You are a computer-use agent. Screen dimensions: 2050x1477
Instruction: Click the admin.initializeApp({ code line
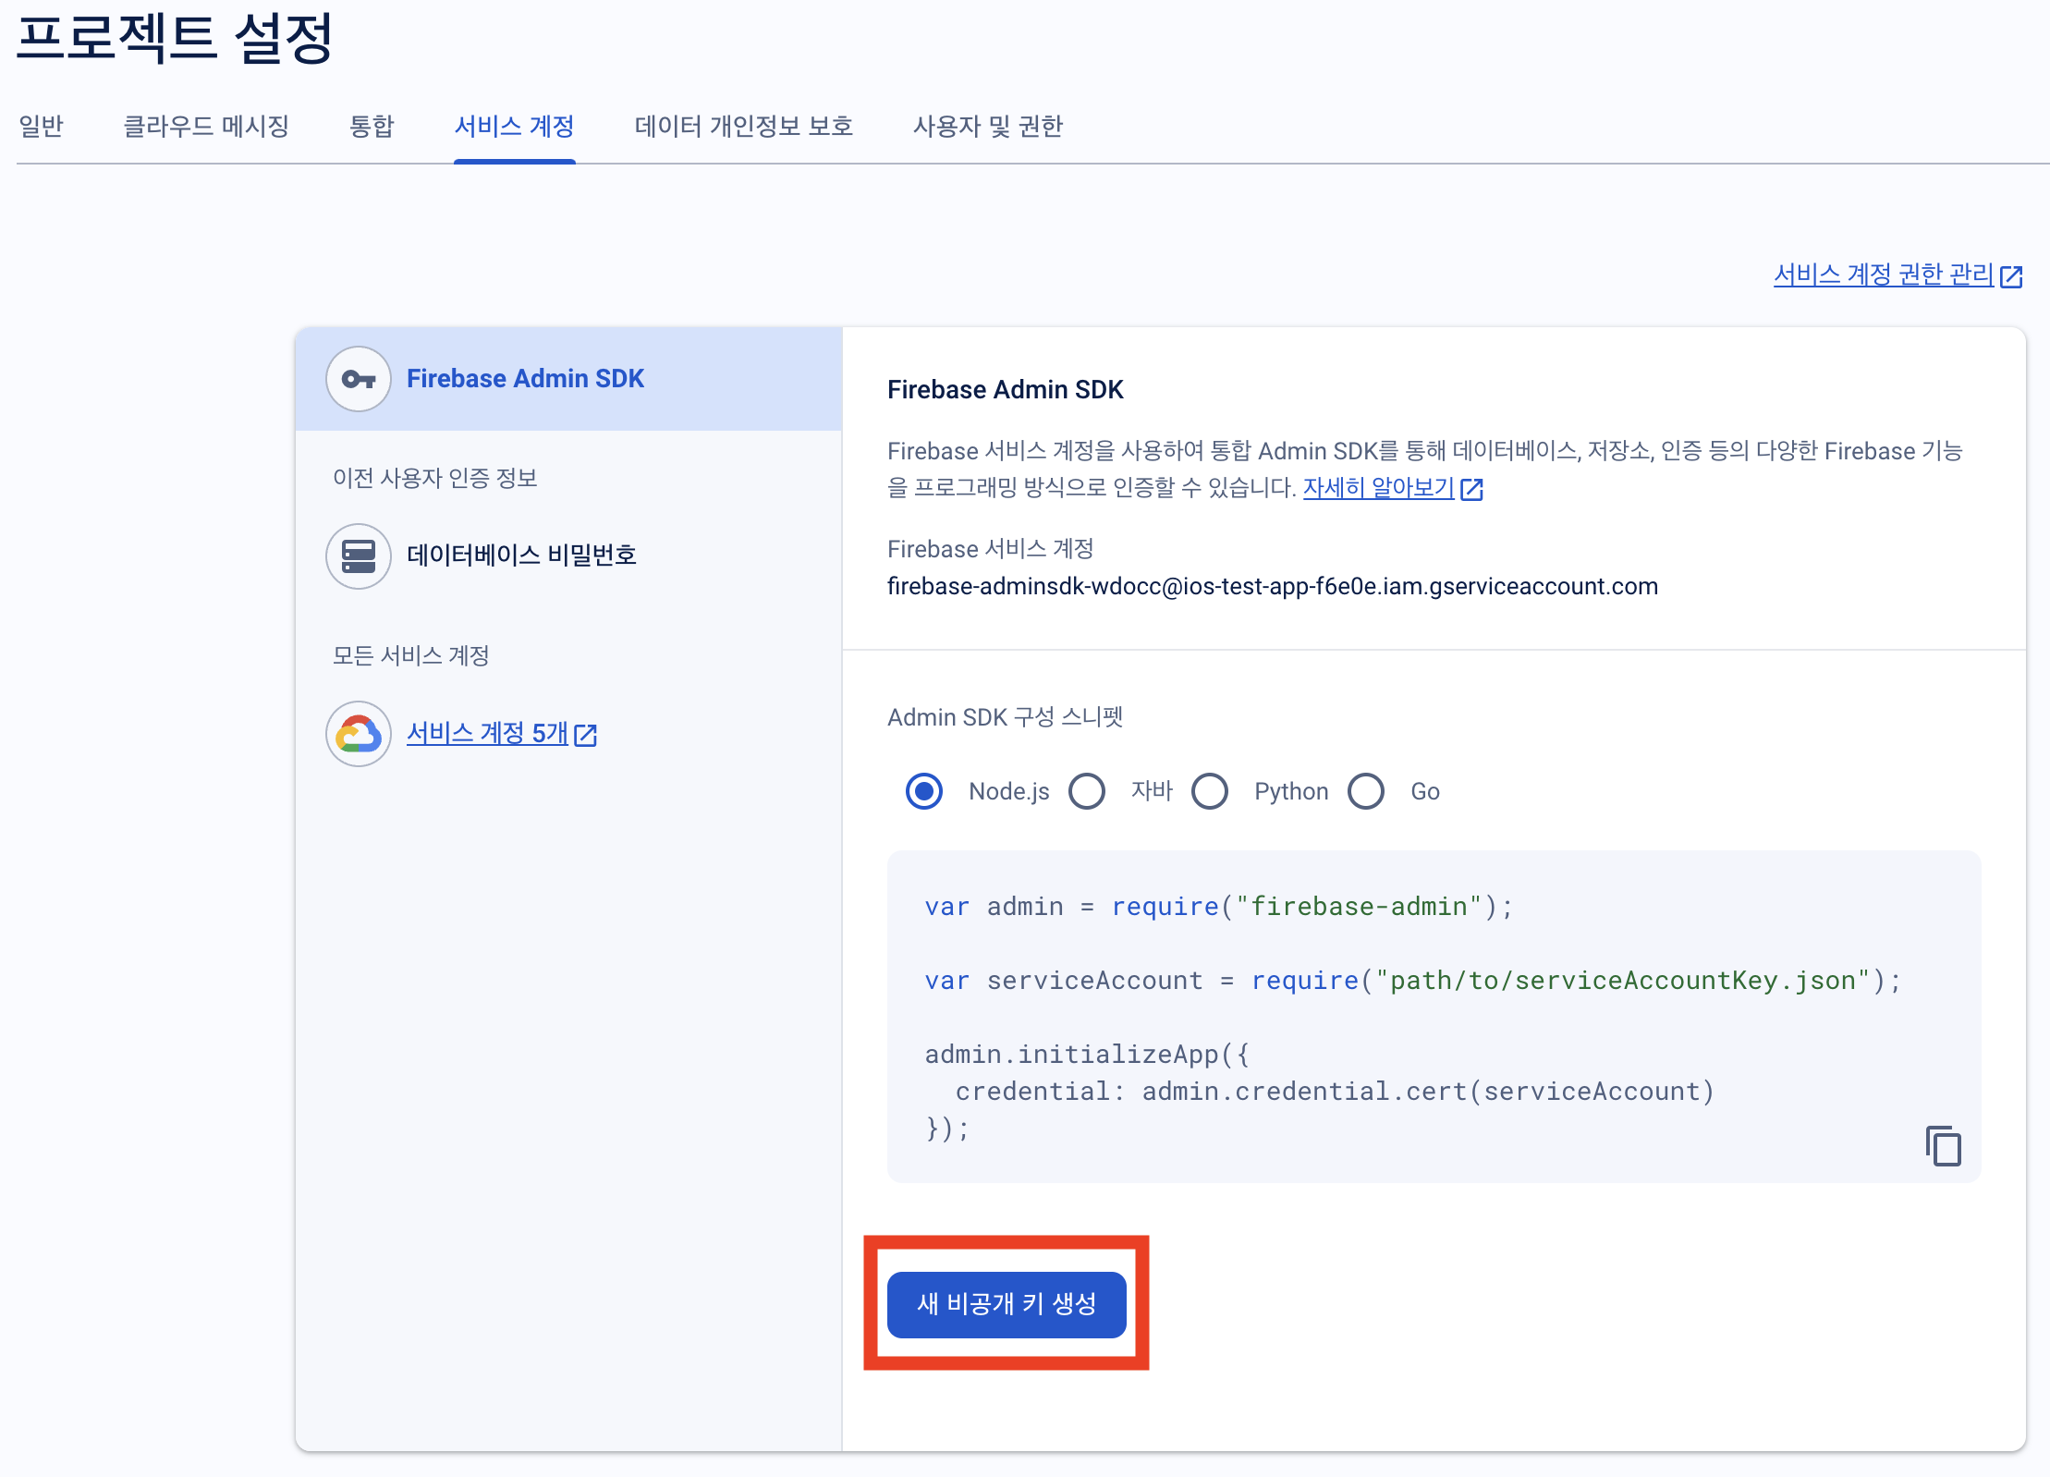click(1087, 1054)
